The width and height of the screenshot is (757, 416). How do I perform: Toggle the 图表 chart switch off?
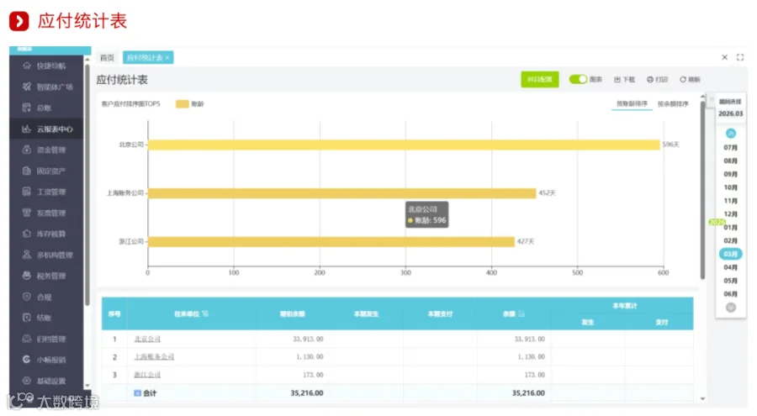(x=578, y=79)
